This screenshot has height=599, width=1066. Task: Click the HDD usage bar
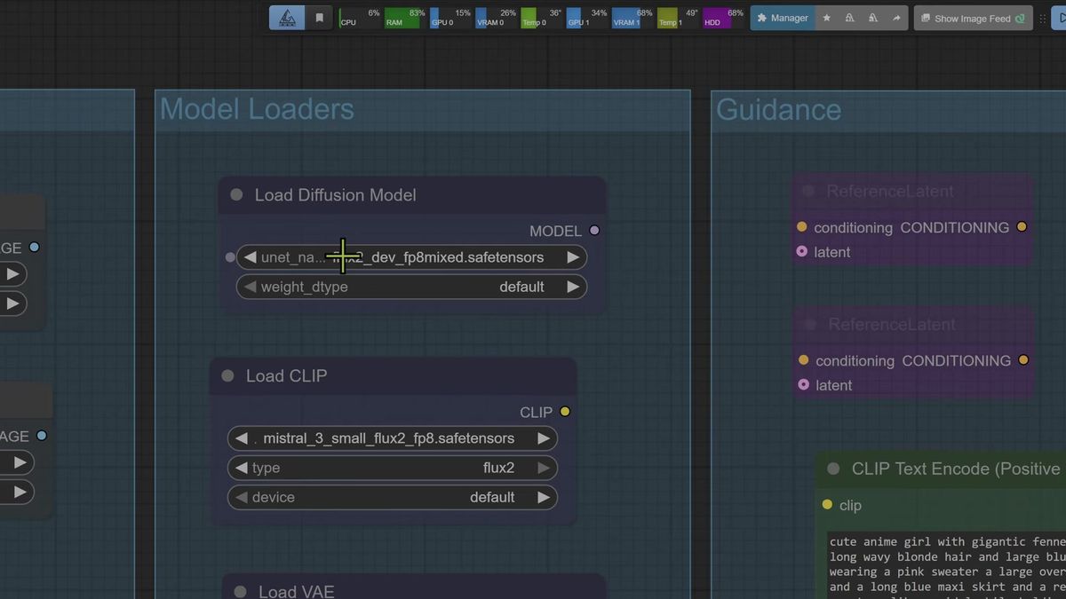click(723, 18)
